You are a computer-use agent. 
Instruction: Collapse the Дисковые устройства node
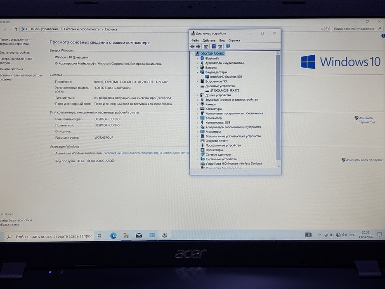pyautogui.click(x=197, y=86)
